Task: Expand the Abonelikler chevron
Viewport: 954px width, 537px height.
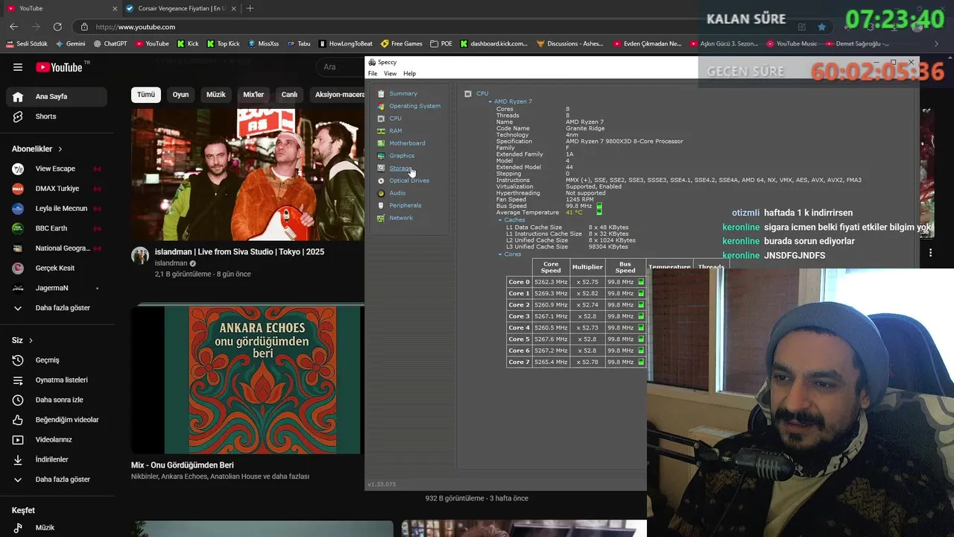Action: pos(60,149)
